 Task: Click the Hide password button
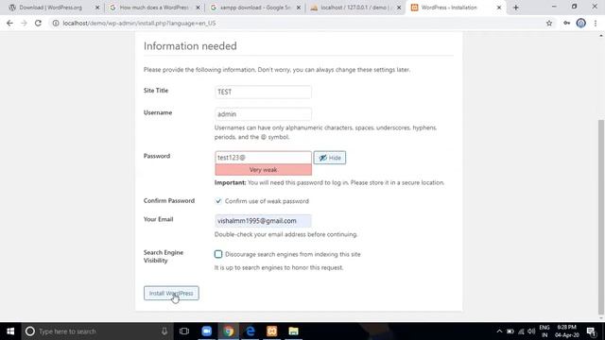330,158
